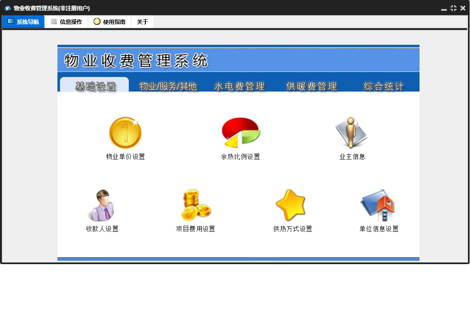
Task: Open 项目费用设置 coin stack icon
Action: pyautogui.click(x=196, y=205)
